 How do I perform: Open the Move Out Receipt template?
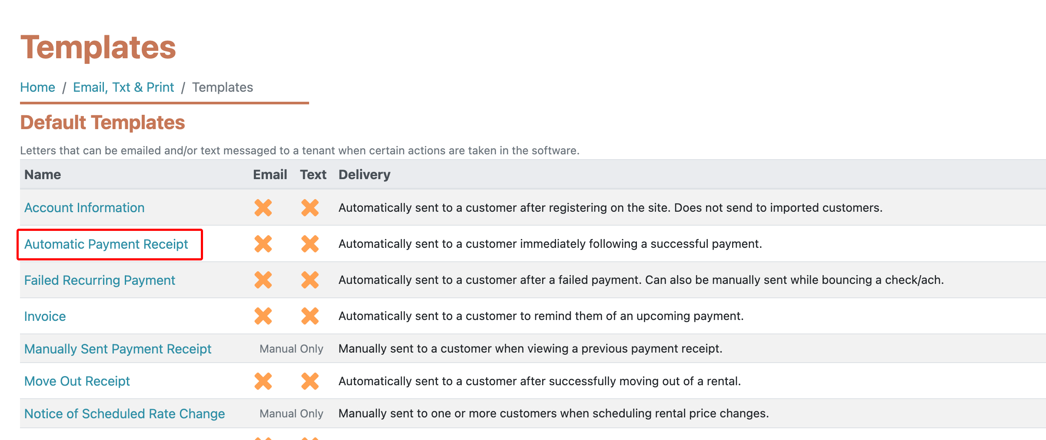[x=77, y=381]
